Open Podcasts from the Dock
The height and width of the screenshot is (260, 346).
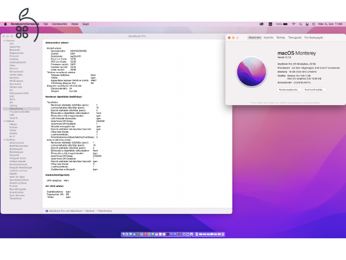click(171, 234)
